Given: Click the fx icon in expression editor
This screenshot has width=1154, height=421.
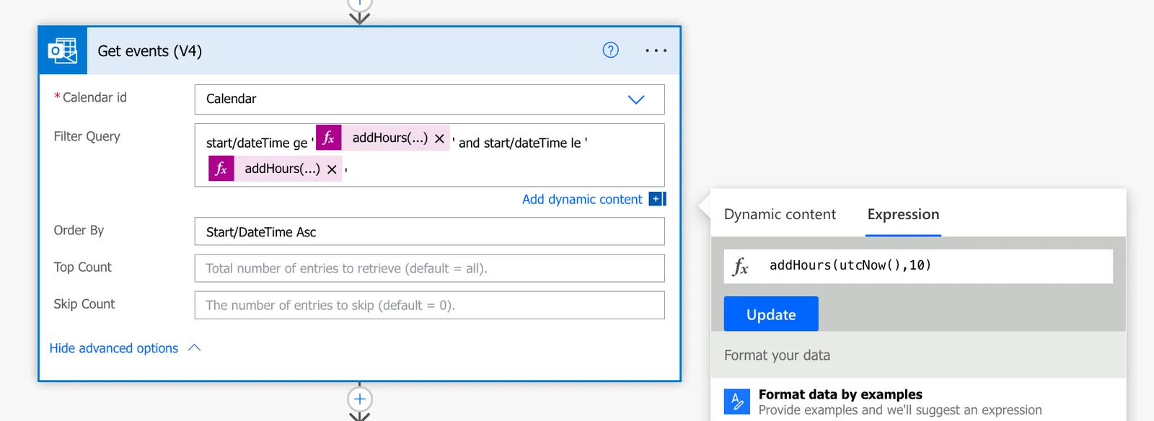Looking at the screenshot, I should coord(741,267).
